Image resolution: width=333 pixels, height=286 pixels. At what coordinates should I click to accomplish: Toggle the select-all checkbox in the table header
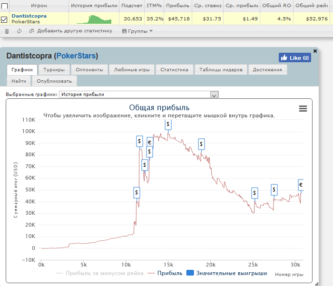tap(4, 6)
